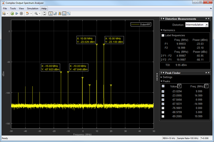Click the Run simulation play button
This screenshot has height=142, width=214.
point(12,14)
